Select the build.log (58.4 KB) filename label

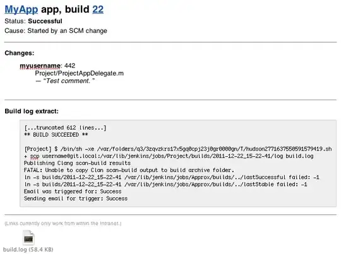click(28, 250)
